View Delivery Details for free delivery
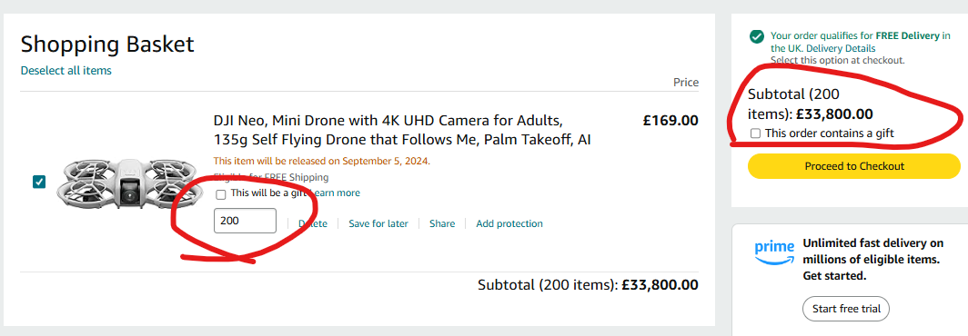The height and width of the screenshot is (336, 968). pyautogui.click(x=841, y=48)
